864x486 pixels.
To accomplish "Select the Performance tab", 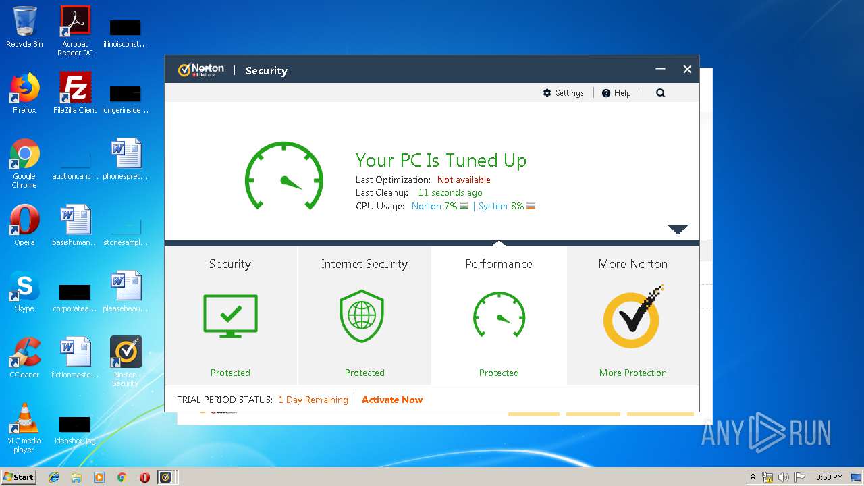I will [499, 315].
